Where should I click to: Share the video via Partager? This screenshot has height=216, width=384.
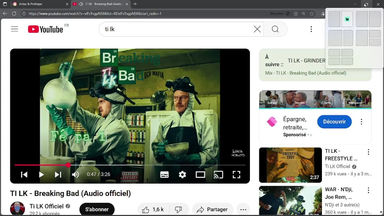(212, 209)
